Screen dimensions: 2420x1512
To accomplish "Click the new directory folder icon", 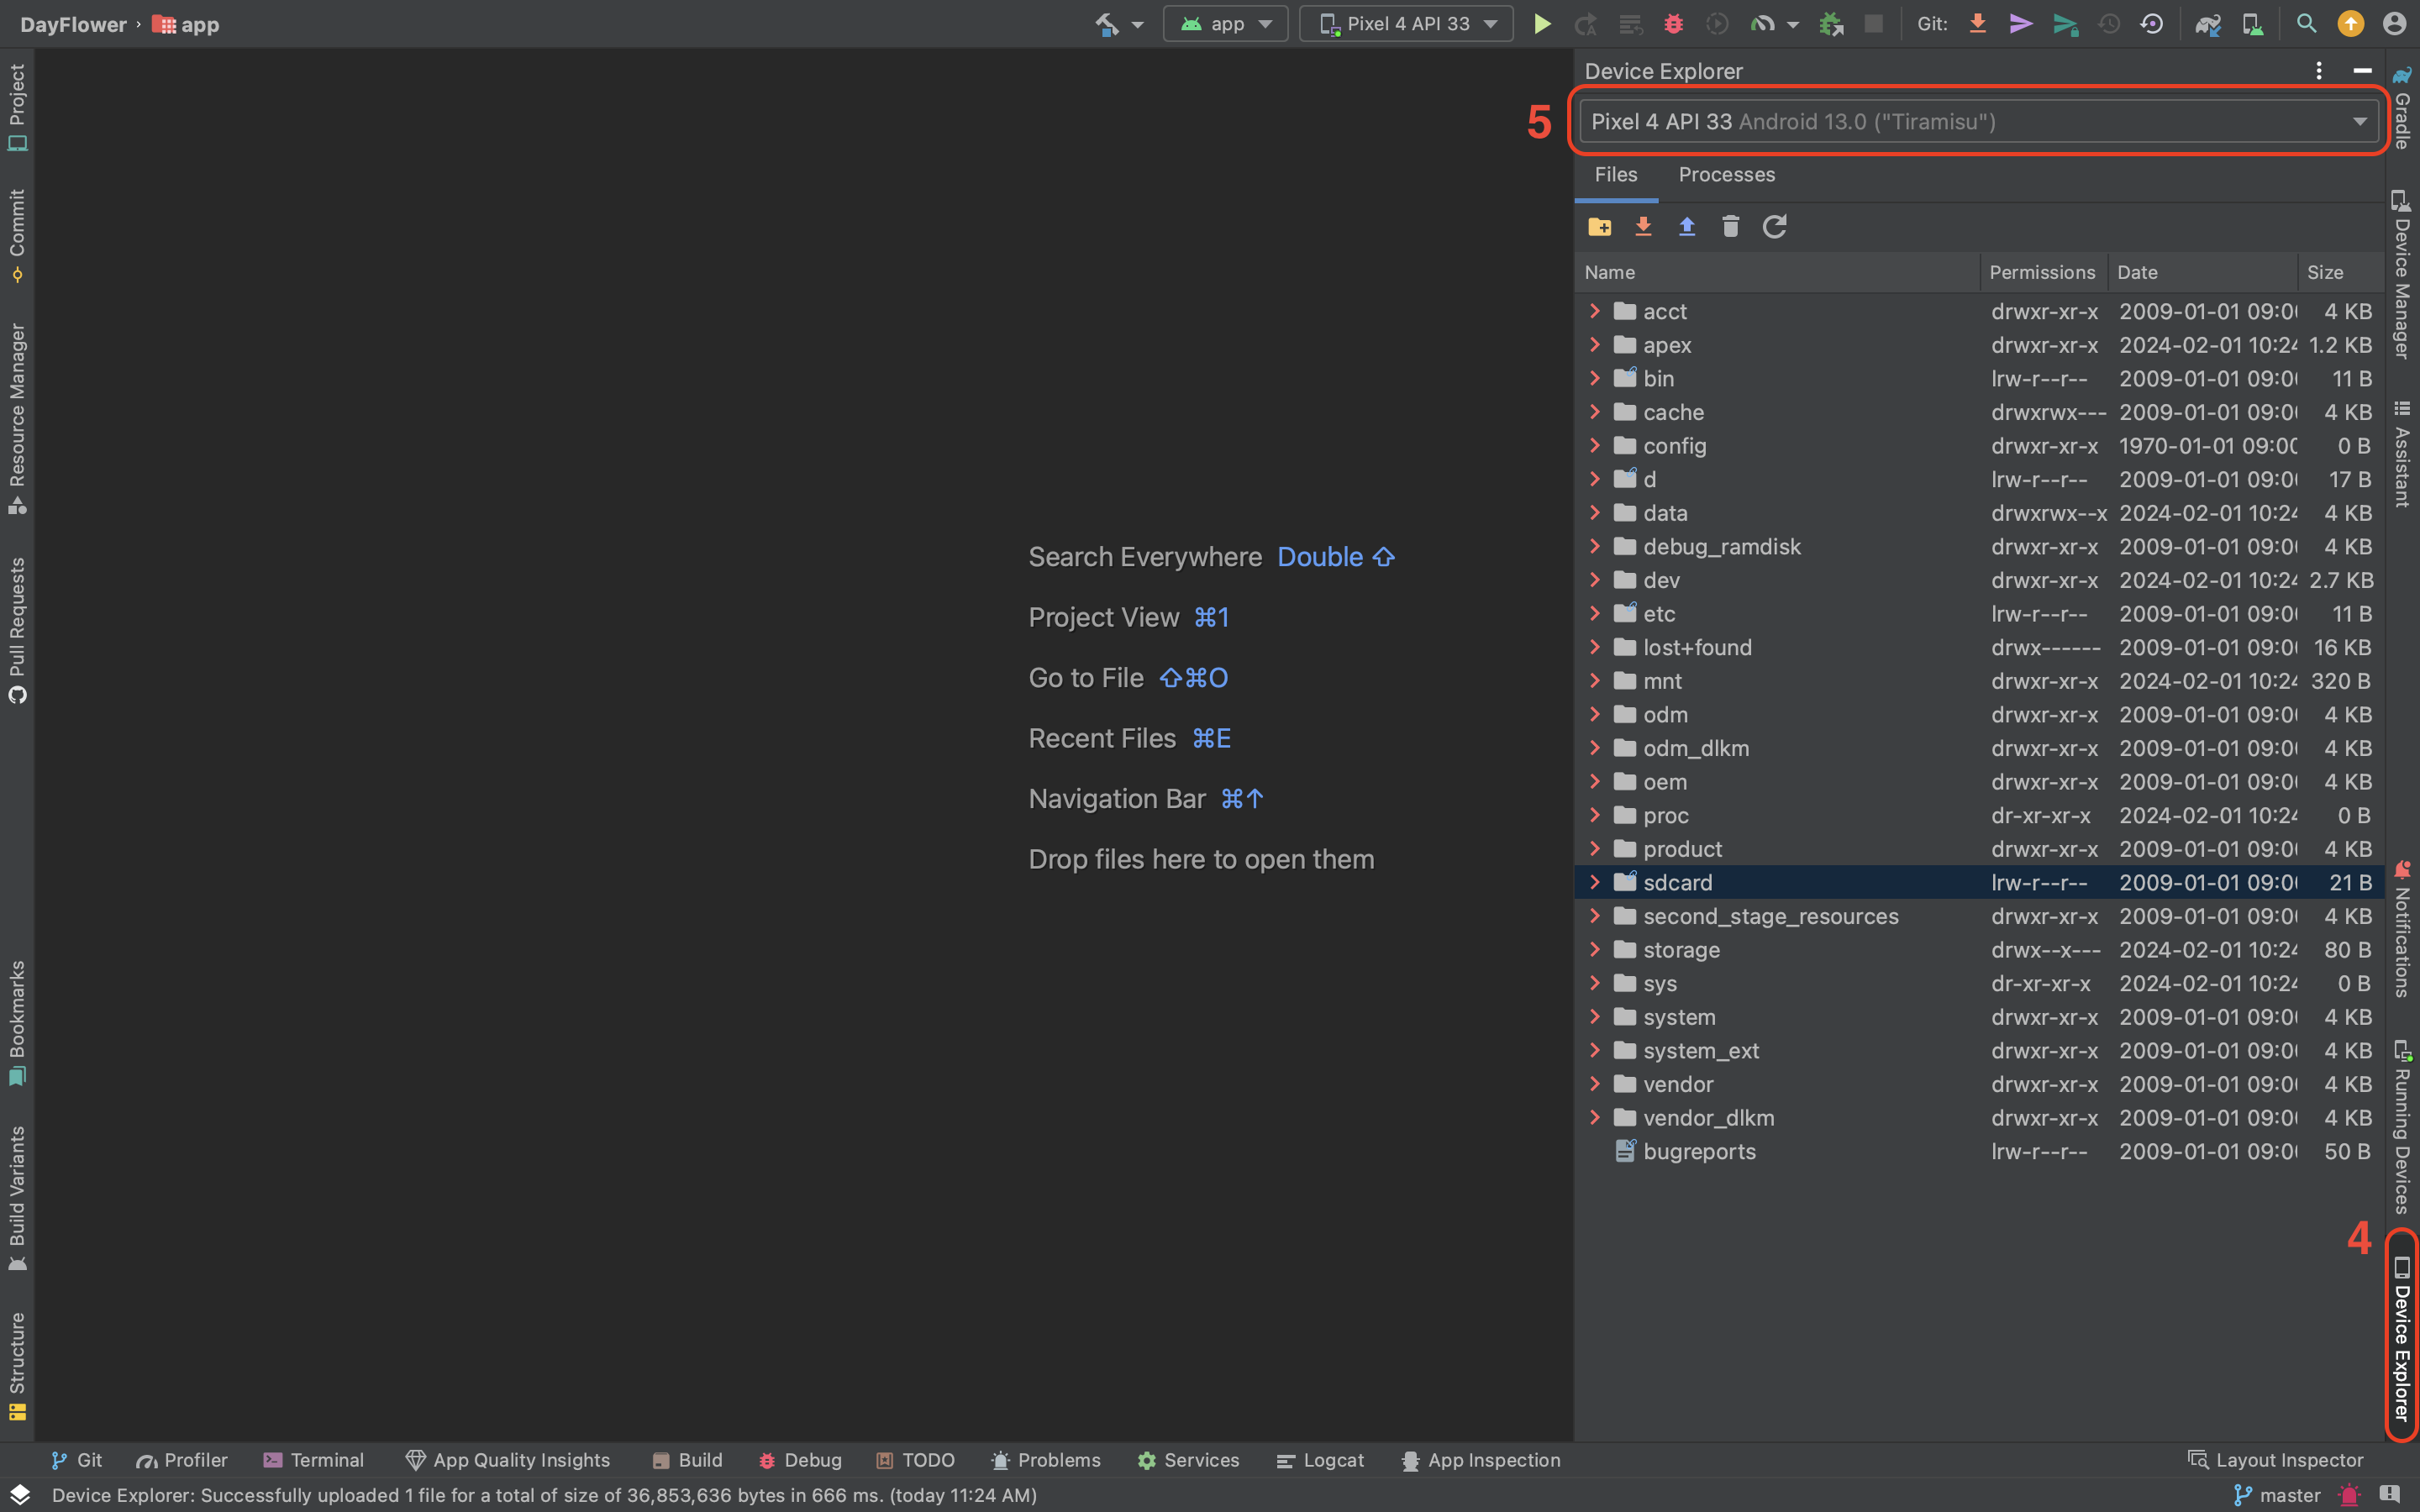I will (1599, 227).
